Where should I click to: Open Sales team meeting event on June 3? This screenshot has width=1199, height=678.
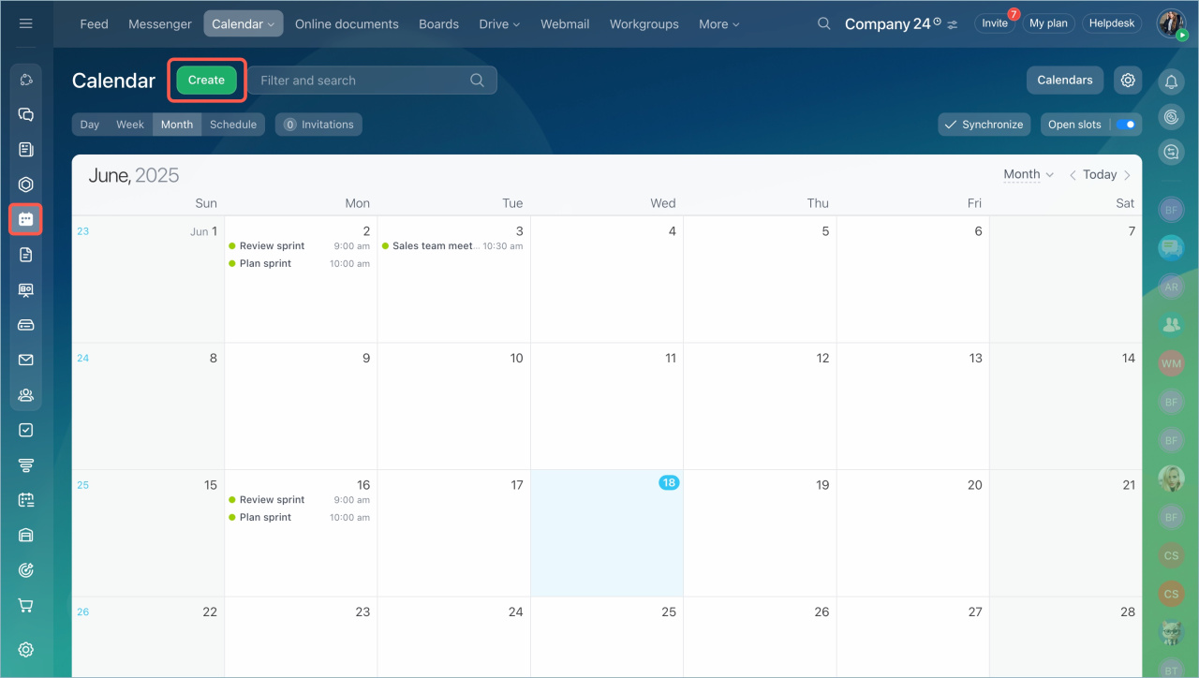point(452,246)
